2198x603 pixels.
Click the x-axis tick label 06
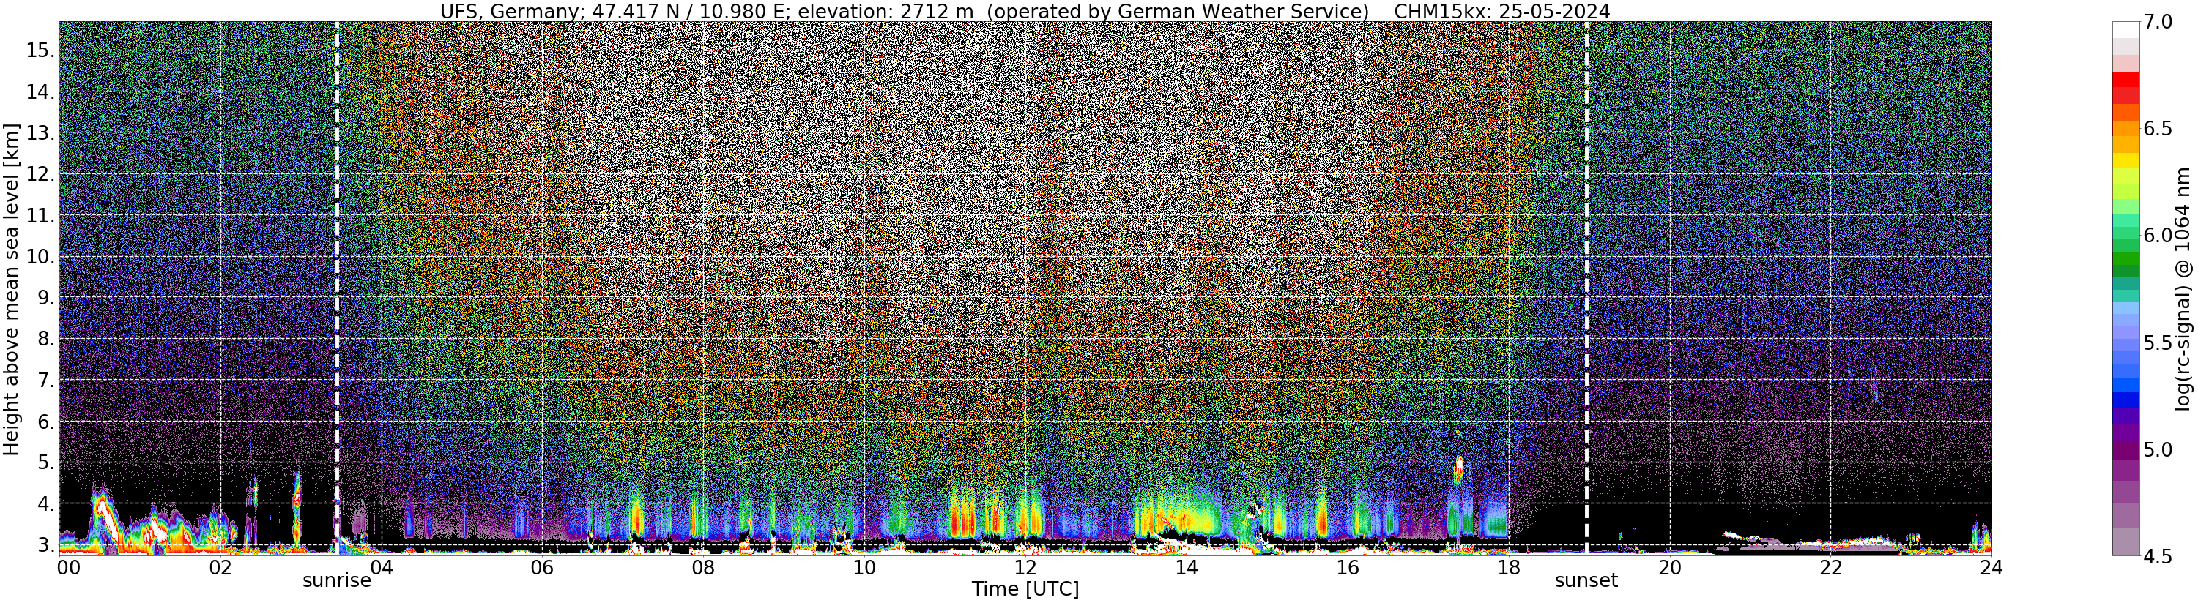pos(543,567)
